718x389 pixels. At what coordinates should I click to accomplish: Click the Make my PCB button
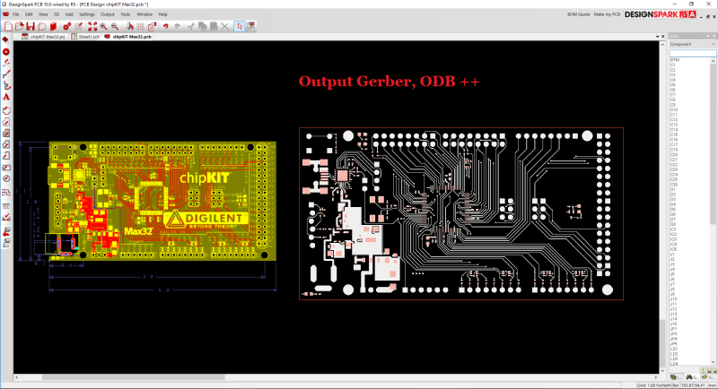click(607, 14)
